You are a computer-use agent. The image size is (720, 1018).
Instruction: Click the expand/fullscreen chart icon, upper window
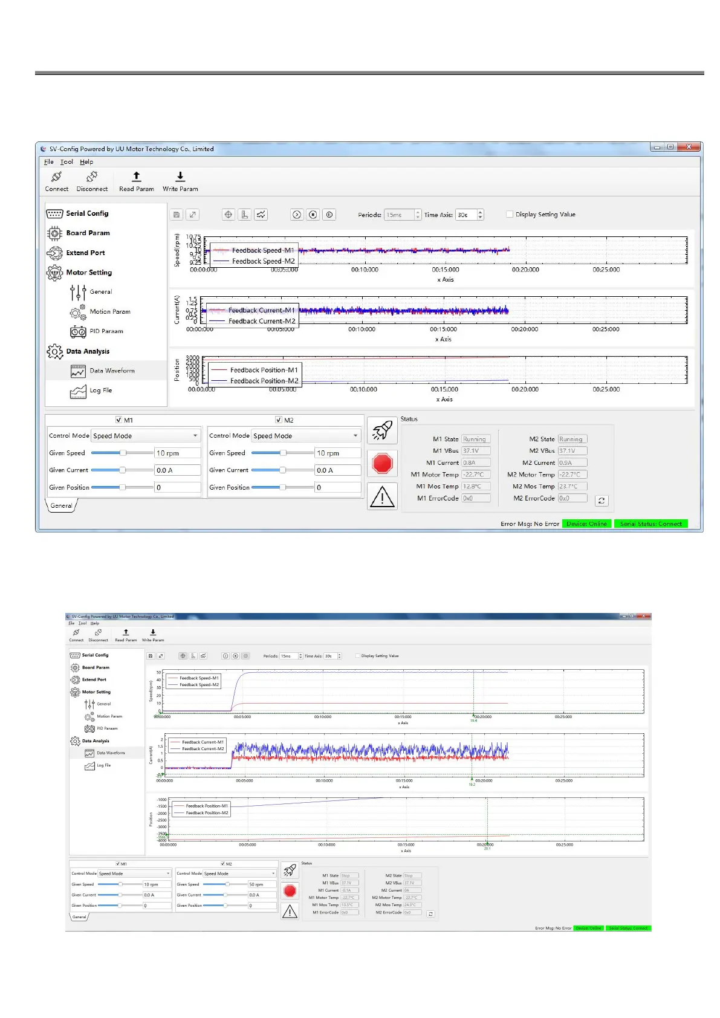(192, 215)
